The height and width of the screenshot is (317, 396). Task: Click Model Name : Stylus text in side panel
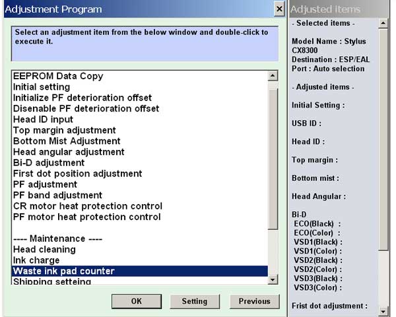tap(329, 41)
